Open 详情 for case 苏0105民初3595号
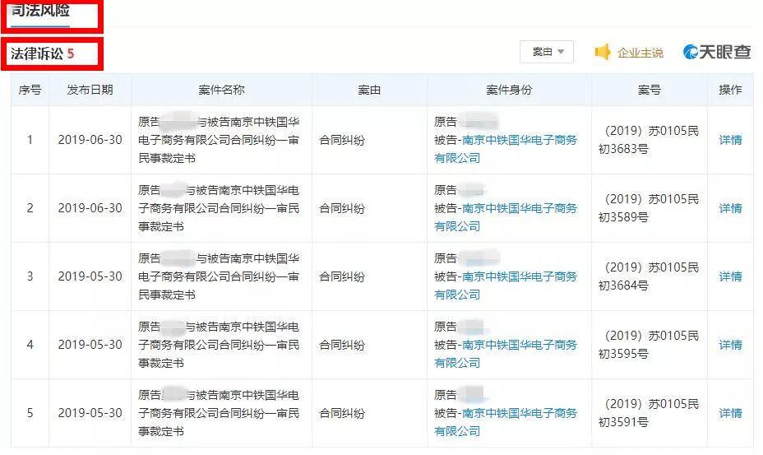Viewport: 763px width, 455px height. 730,345
